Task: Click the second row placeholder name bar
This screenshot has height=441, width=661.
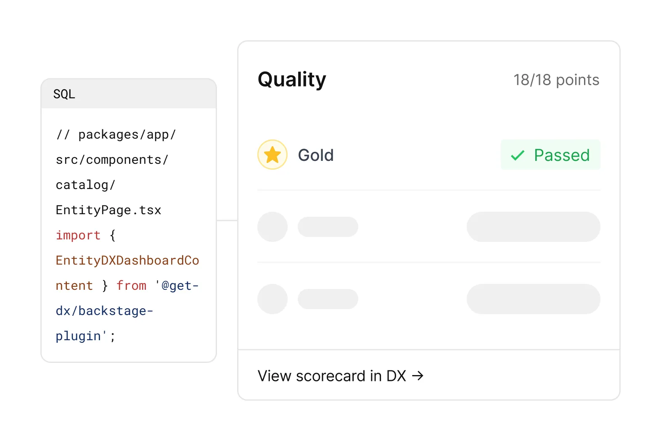Action: click(x=328, y=227)
